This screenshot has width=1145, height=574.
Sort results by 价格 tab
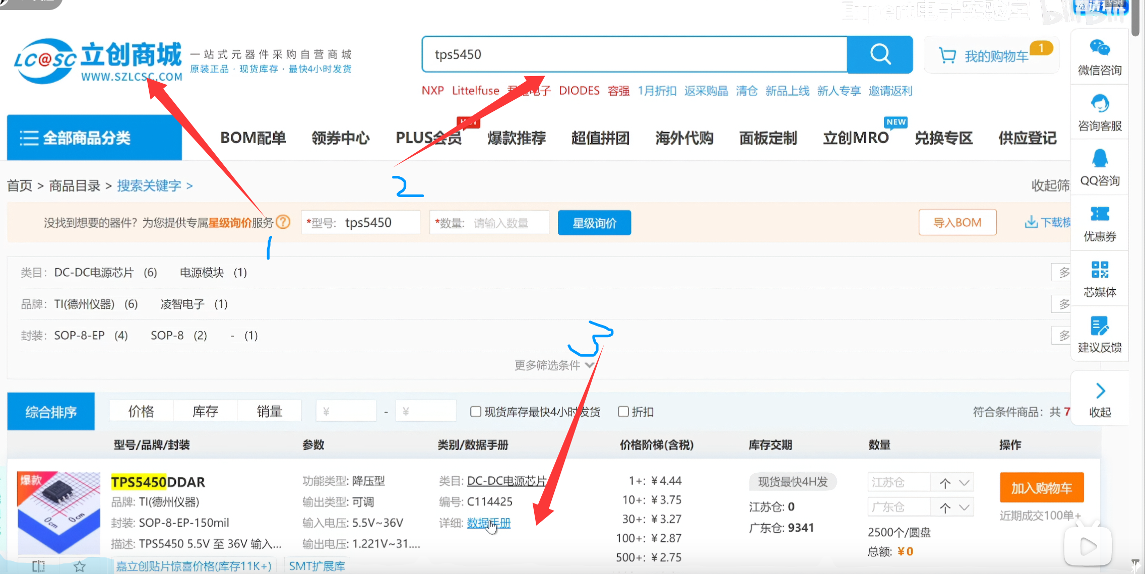pyautogui.click(x=141, y=411)
